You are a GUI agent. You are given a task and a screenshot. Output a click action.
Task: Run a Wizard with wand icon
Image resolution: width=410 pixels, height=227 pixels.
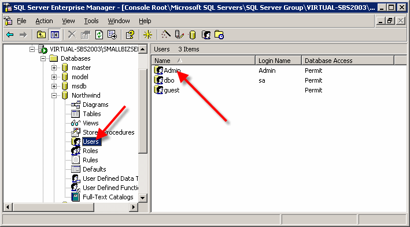click(x=166, y=35)
